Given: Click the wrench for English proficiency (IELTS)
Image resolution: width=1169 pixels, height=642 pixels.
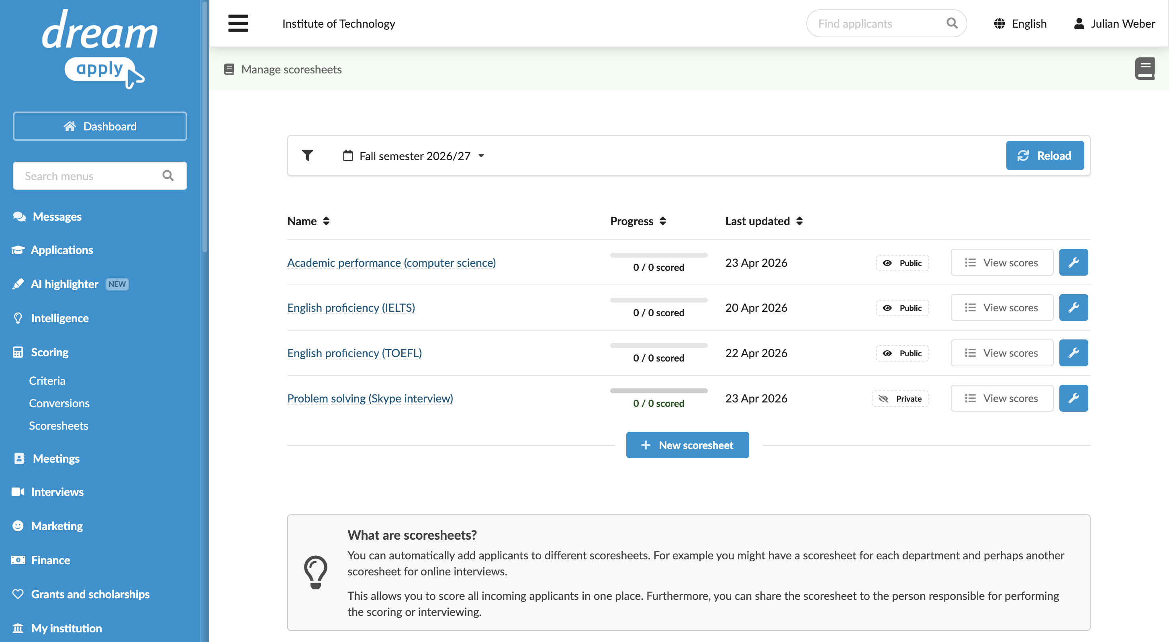Looking at the screenshot, I should [x=1073, y=307].
